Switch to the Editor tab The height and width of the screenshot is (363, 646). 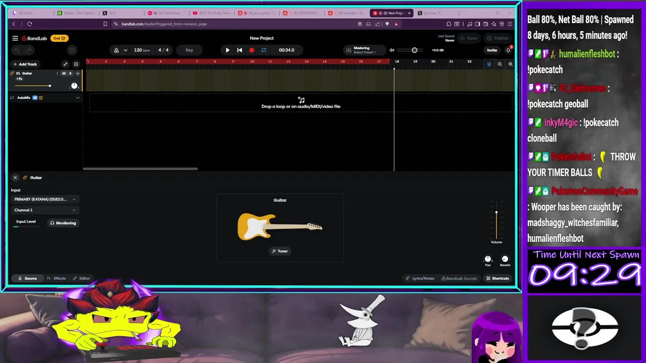click(81, 278)
